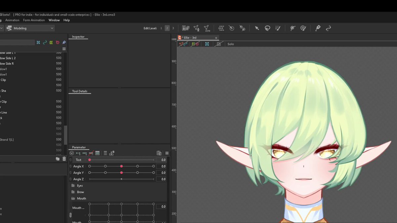Click the Delete trash icon in parts panel
Image resolution: width=397 pixels, height=223 pixels.
point(64,159)
